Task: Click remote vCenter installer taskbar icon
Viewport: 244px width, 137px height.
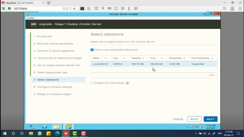Action: pyautogui.click(x=68, y=127)
